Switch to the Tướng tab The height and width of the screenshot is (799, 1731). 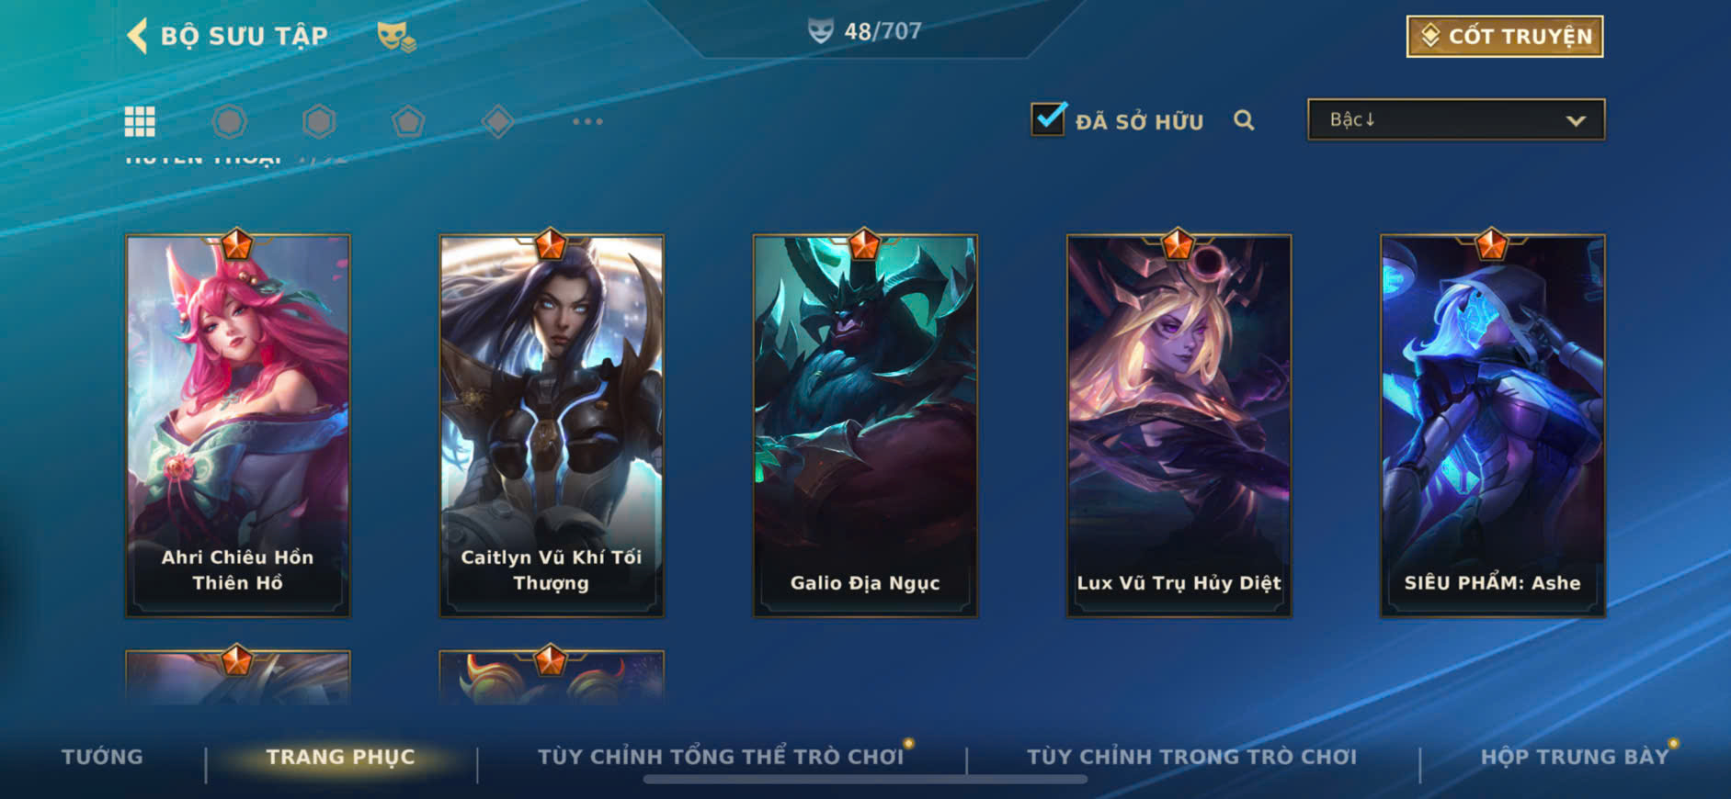102,757
